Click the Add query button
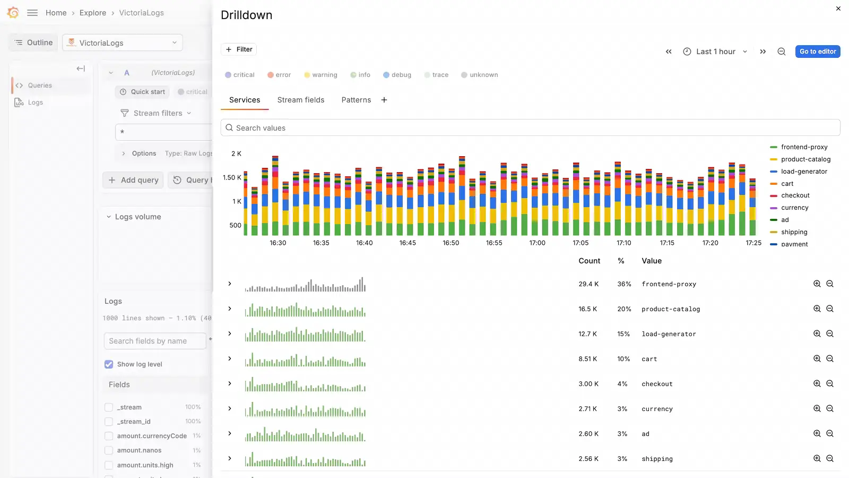This screenshot has height=478, width=849. click(x=134, y=180)
